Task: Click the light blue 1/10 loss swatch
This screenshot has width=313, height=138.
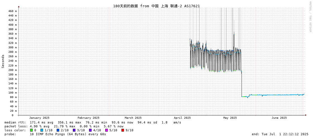Action: point(42,130)
